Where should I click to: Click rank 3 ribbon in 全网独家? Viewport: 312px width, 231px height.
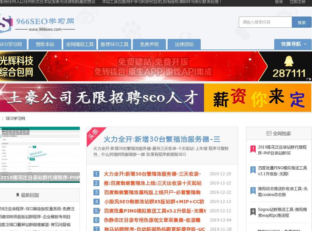click(x=253, y=190)
